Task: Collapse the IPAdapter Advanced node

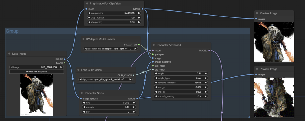Action: (154, 45)
